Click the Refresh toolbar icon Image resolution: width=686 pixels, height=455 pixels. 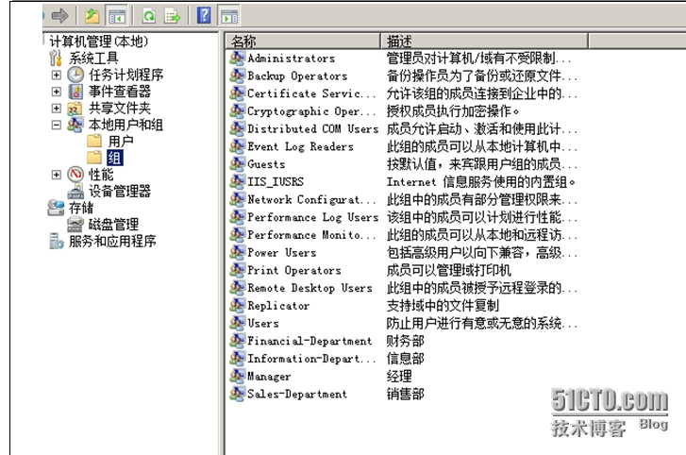(149, 17)
